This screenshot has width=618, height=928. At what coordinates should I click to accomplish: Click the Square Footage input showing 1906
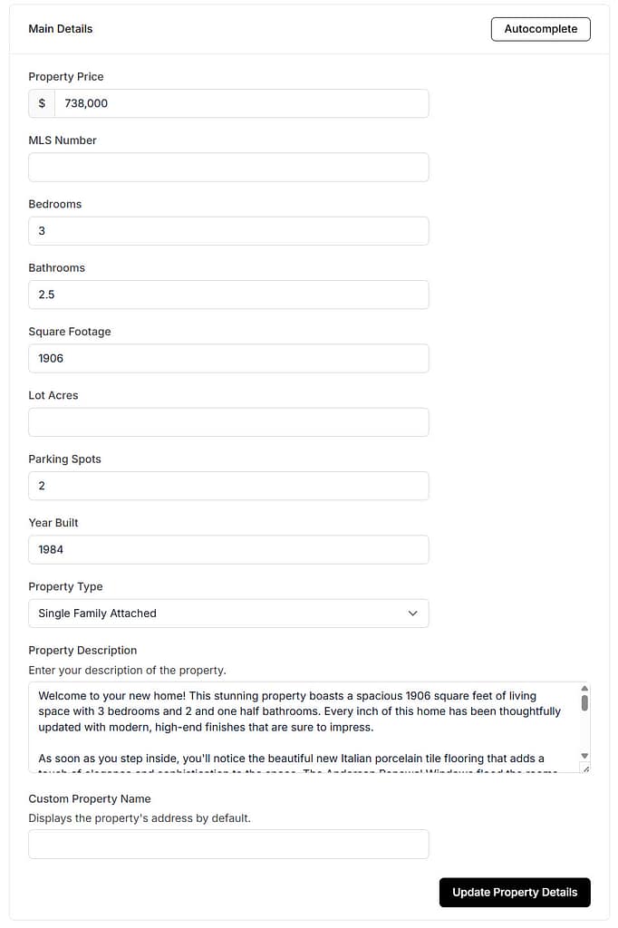coord(227,358)
